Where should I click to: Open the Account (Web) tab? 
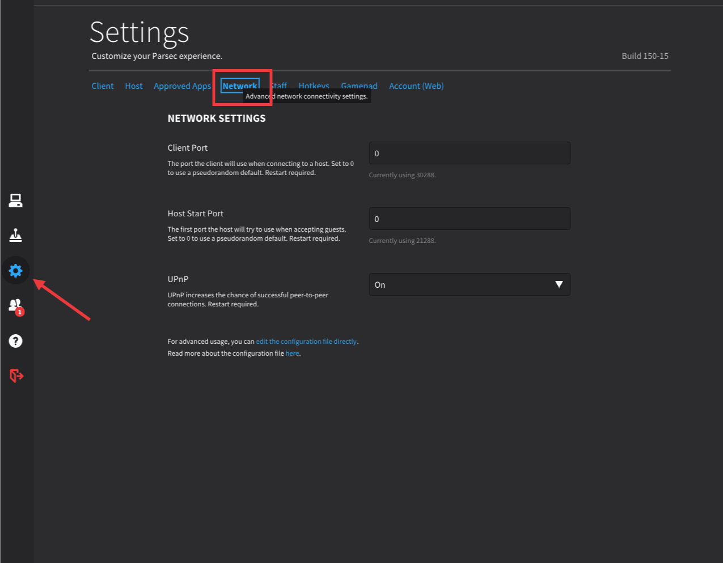416,86
